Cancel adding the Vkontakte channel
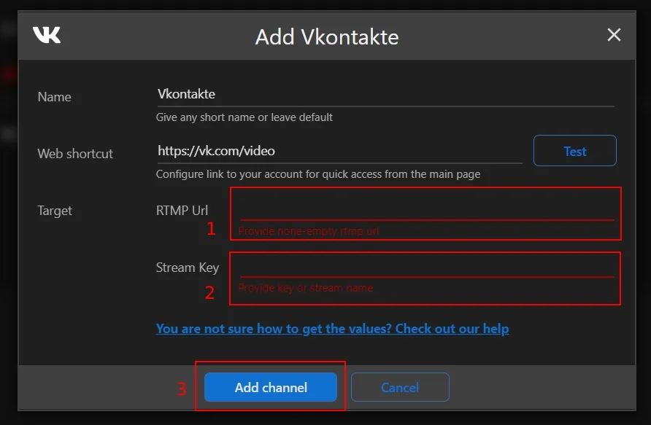This screenshot has width=651, height=425. (400, 387)
